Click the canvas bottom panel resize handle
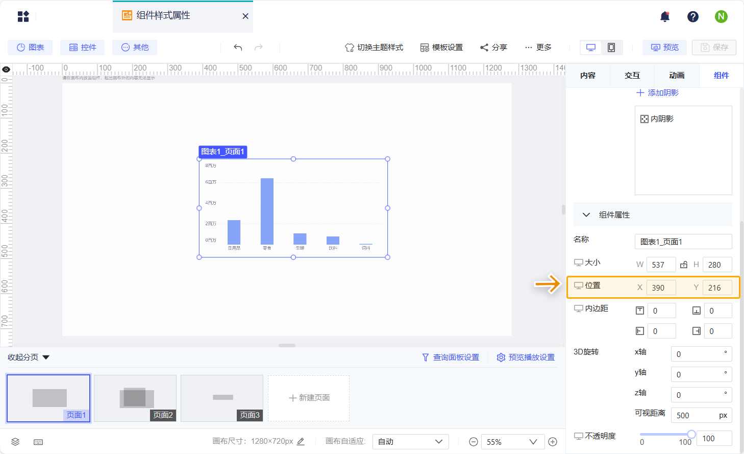Viewport: 744px width, 454px height. click(287, 345)
